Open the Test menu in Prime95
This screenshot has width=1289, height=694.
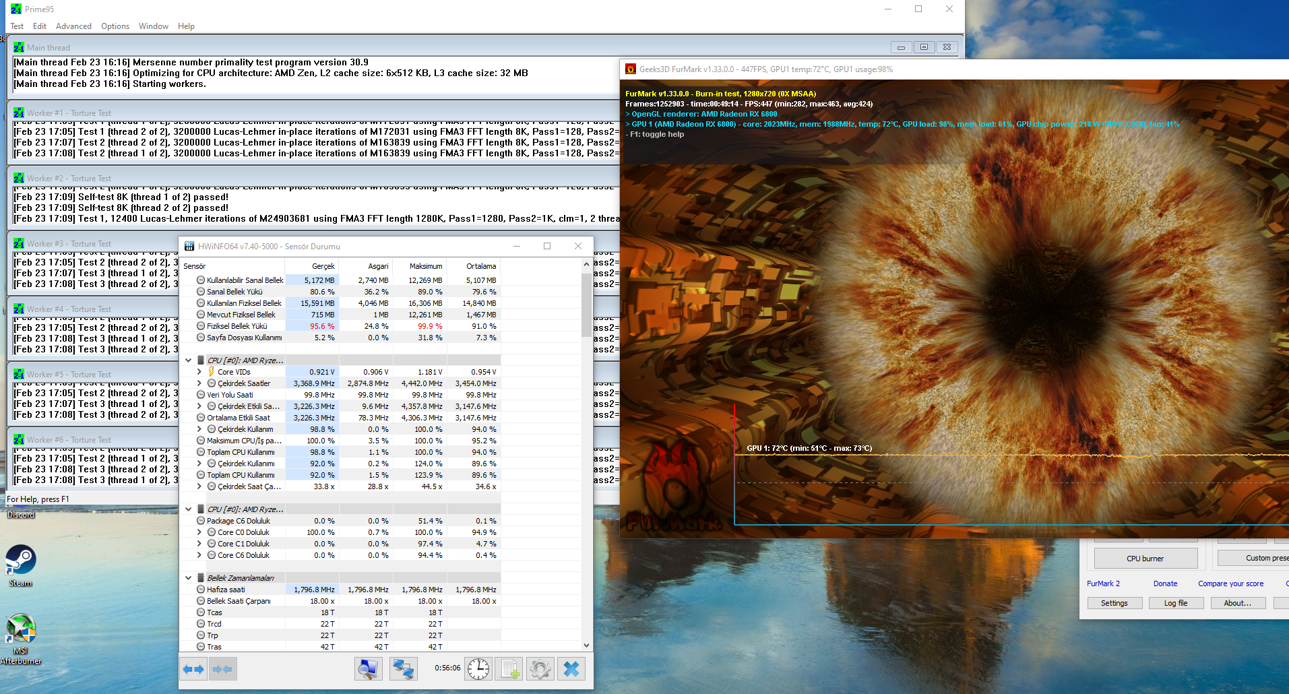[x=17, y=26]
